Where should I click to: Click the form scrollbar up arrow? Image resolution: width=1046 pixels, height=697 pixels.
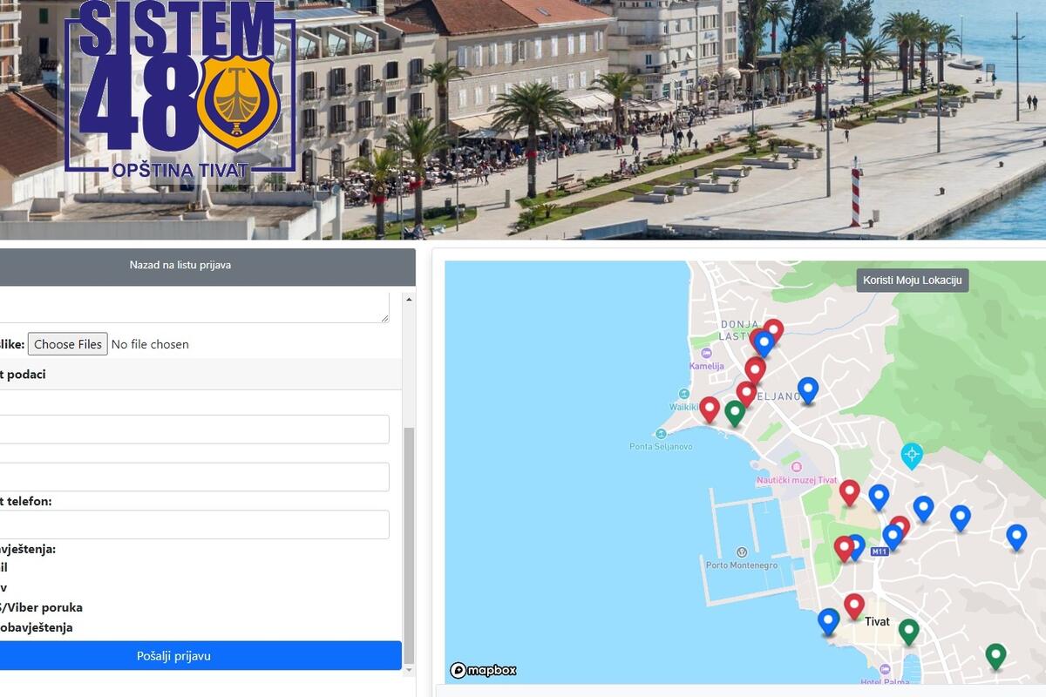[409, 300]
